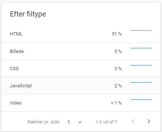This screenshot has height=132, width=162.
Task: Click the '1-5 ud af 7' pagination text
Action: pyautogui.click(x=106, y=122)
